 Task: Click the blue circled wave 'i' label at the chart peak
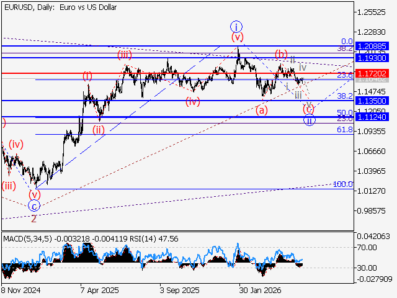pos(236,27)
